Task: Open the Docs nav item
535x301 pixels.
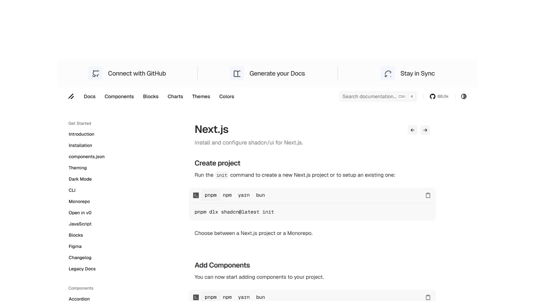Action: point(90,96)
